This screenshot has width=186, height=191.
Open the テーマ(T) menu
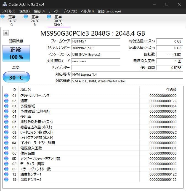(x=54, y=11)
